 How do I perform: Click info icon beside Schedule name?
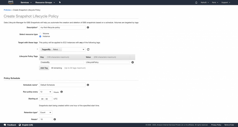click(x=88, y=85)
